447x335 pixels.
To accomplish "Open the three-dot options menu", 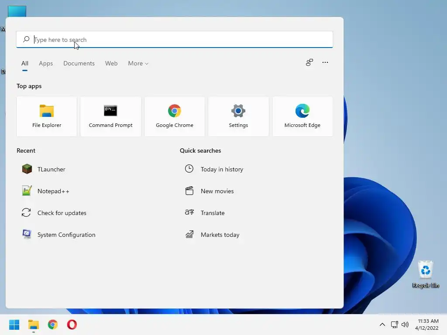I will [325, 62].
